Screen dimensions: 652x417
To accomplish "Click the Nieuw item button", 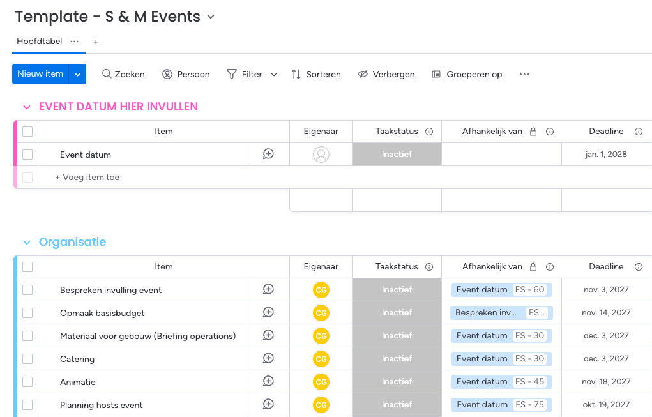I will tap(40, 74).
